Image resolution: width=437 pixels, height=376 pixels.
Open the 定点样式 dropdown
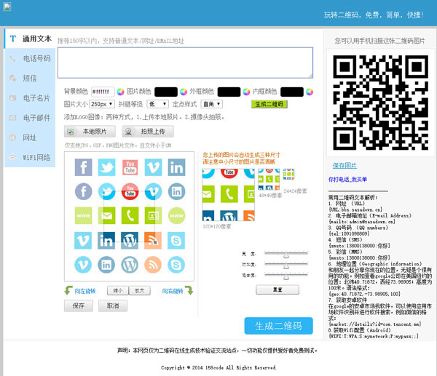click(x=212, y=104)
